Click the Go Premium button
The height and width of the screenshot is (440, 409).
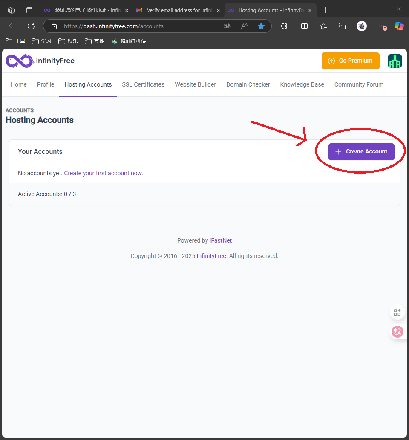click(350, 61)
